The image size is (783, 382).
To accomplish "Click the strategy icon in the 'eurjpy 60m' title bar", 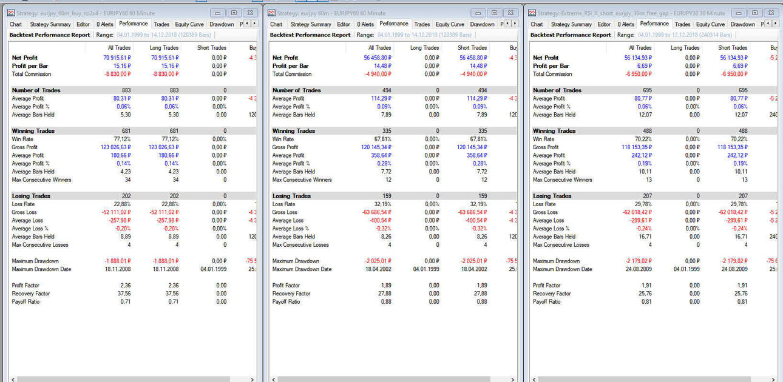I will click(x=272, y=13).
